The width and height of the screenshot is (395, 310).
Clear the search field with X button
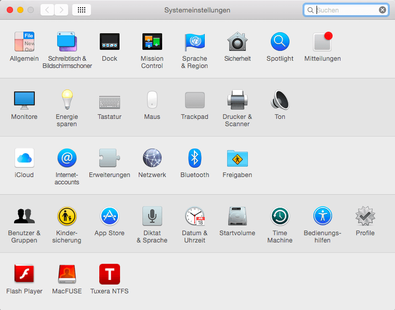pos(383,10)
